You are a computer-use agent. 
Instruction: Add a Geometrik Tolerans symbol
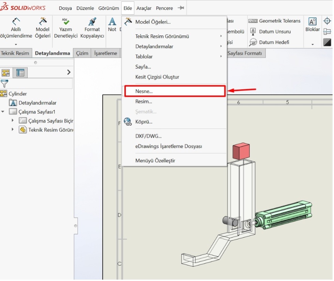click(x=275, y=21)
